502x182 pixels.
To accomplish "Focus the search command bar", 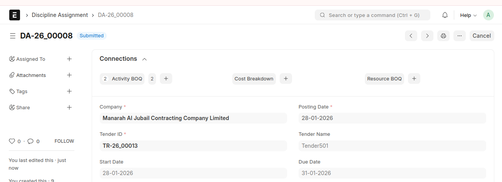I will [x=373, y=15].
